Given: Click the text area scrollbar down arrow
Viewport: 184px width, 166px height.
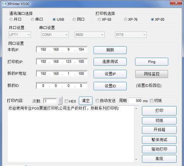Looking at the screenshot, I should pos(136,159).
